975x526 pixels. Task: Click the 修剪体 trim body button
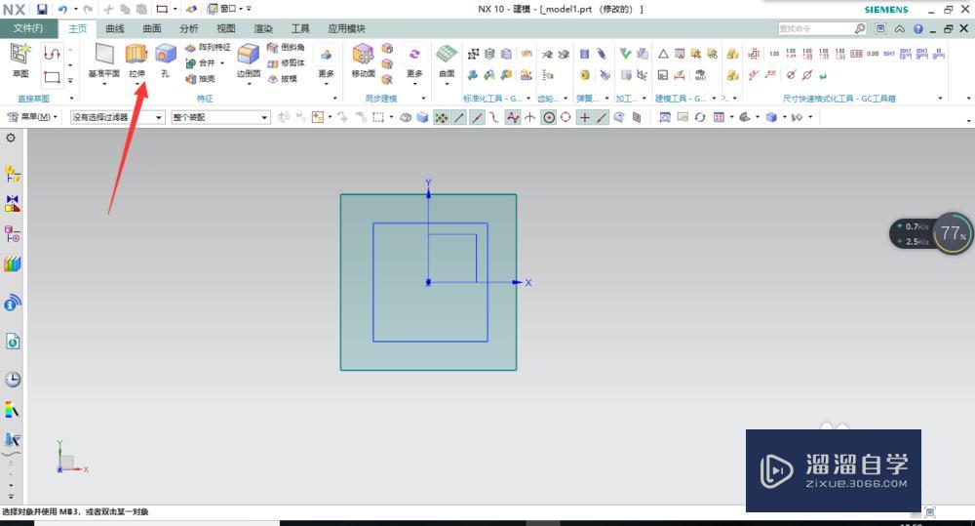pyautogui.click(x=286, y=62)
